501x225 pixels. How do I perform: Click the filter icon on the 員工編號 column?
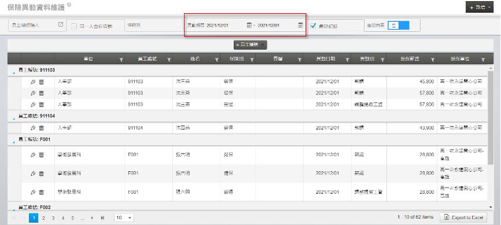click(169, 60)
